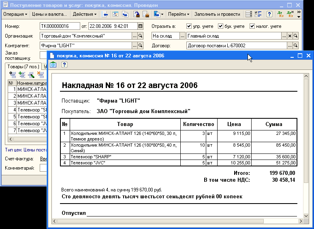
Task: Click the Организация field Торговый дом Комплексный
Action: pos(86,36)
